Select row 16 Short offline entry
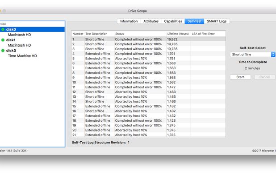 point(148,111)
